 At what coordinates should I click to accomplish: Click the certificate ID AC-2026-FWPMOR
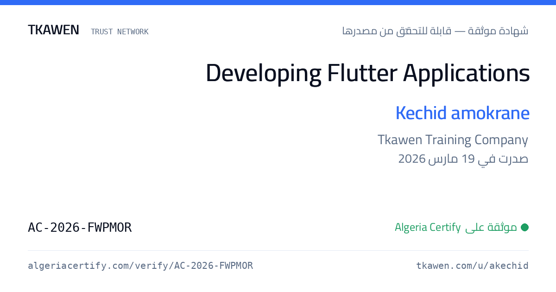point(80,228)
